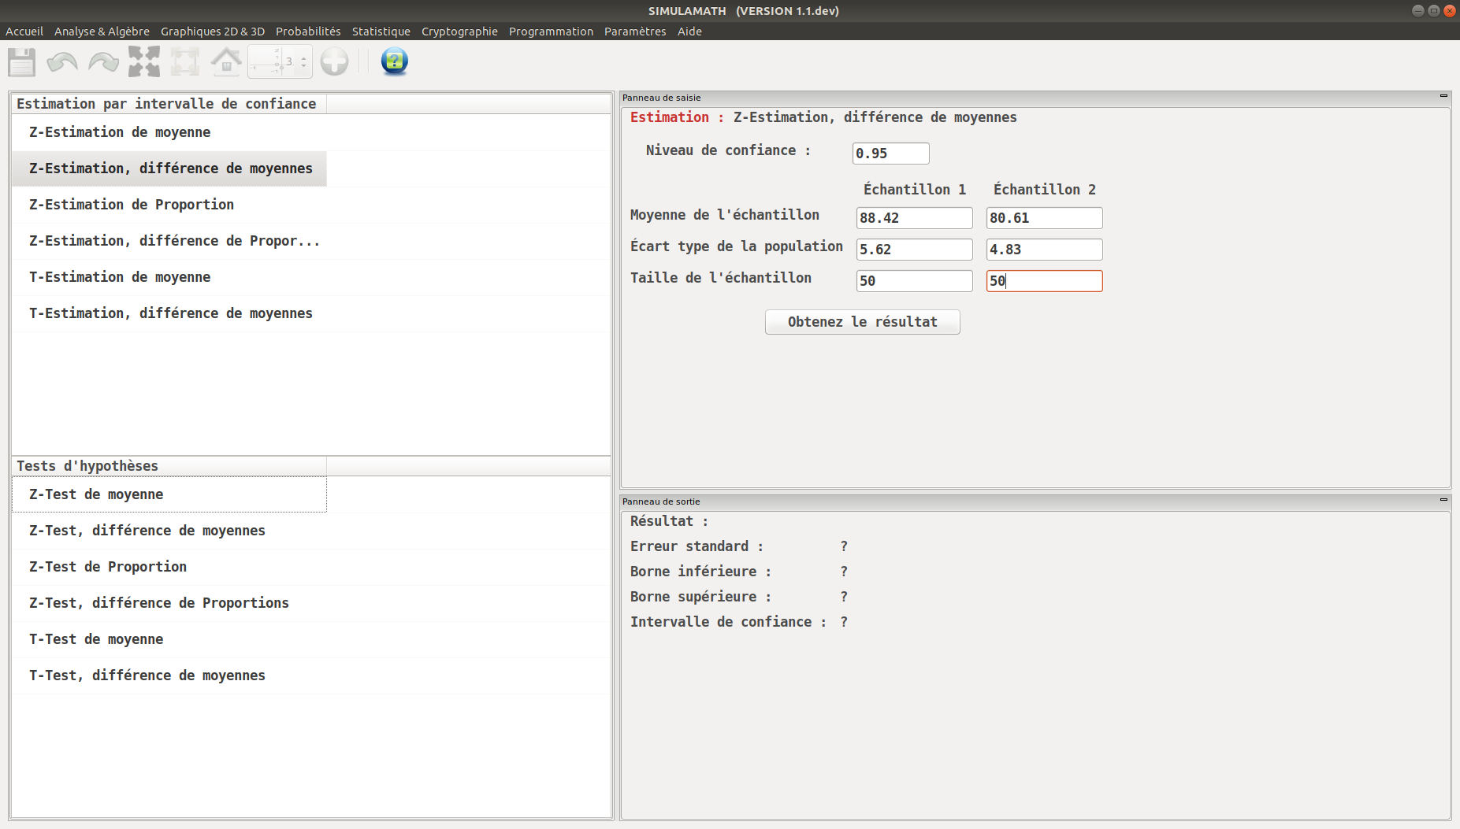Image resolution: width=1460 pixels, height=829 pixels.
Task: Select Z-Test, différence de moyennes
Action: (x=169, y=531)
